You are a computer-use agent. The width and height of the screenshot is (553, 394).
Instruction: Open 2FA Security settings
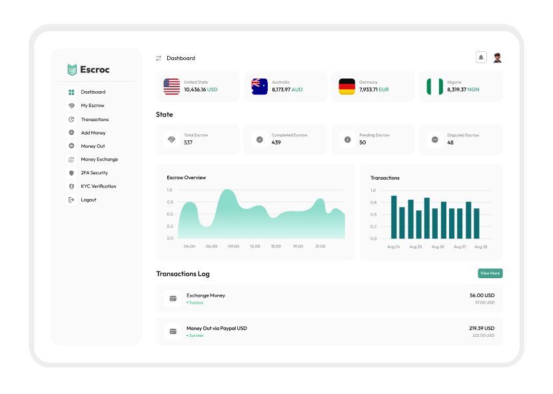click(x=94, y=173)
